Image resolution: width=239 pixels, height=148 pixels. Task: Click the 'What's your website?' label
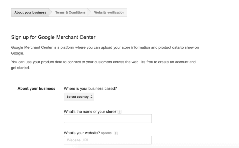(x=82, y=133)
